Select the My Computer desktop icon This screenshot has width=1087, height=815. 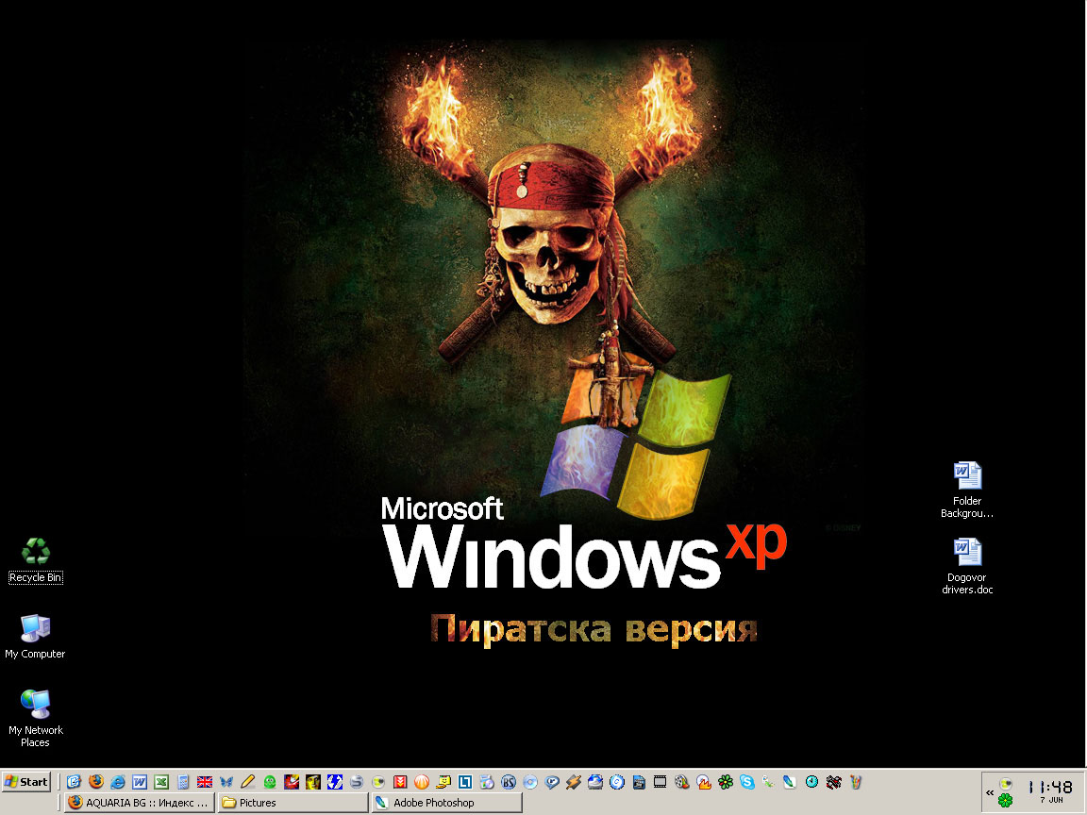35,637
